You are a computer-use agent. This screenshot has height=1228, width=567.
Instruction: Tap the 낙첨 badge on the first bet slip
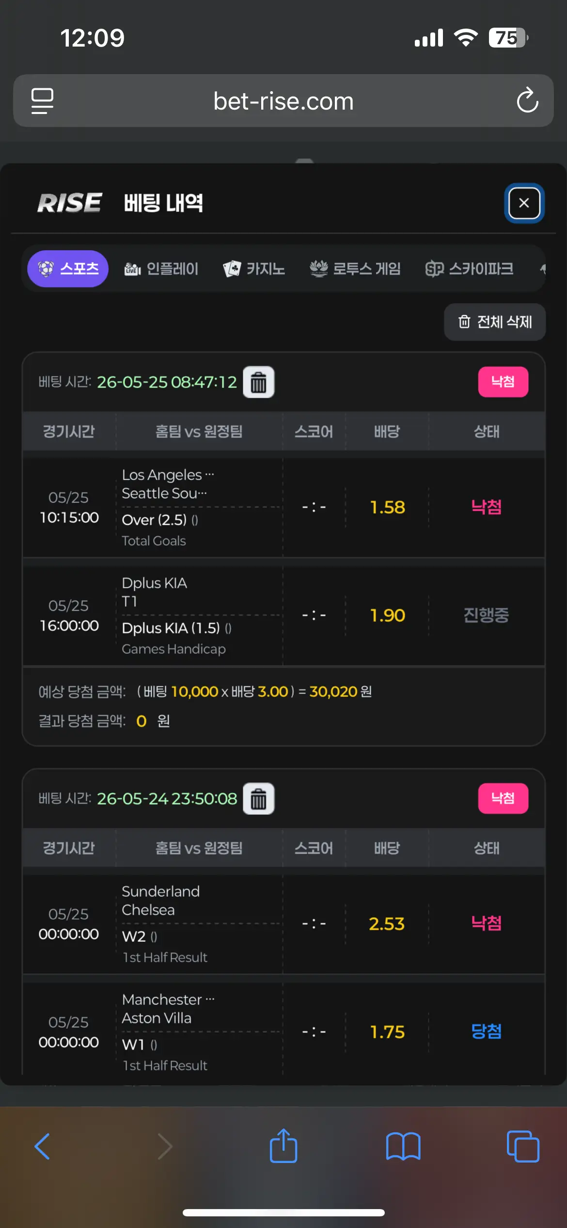[x=503, y=382]
